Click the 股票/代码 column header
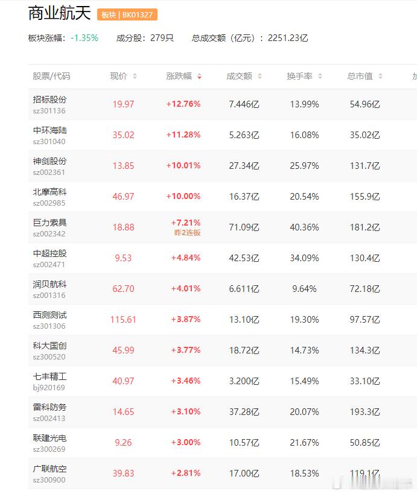The image size is (417, 494). (51, 76)
